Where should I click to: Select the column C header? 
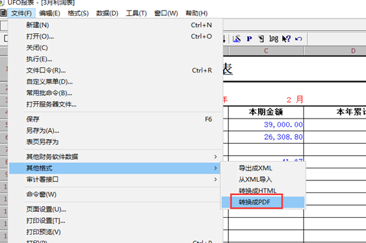pyautogui.click(x=266, y=51)
